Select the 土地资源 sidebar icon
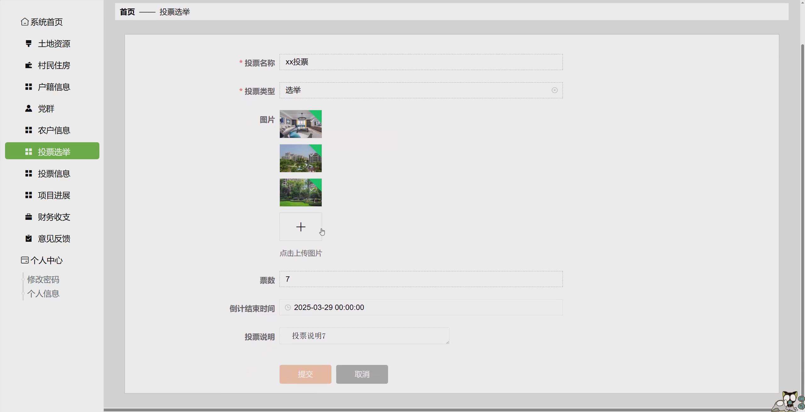The width and height of the screenshot is (805, 412). coord(29,43)
